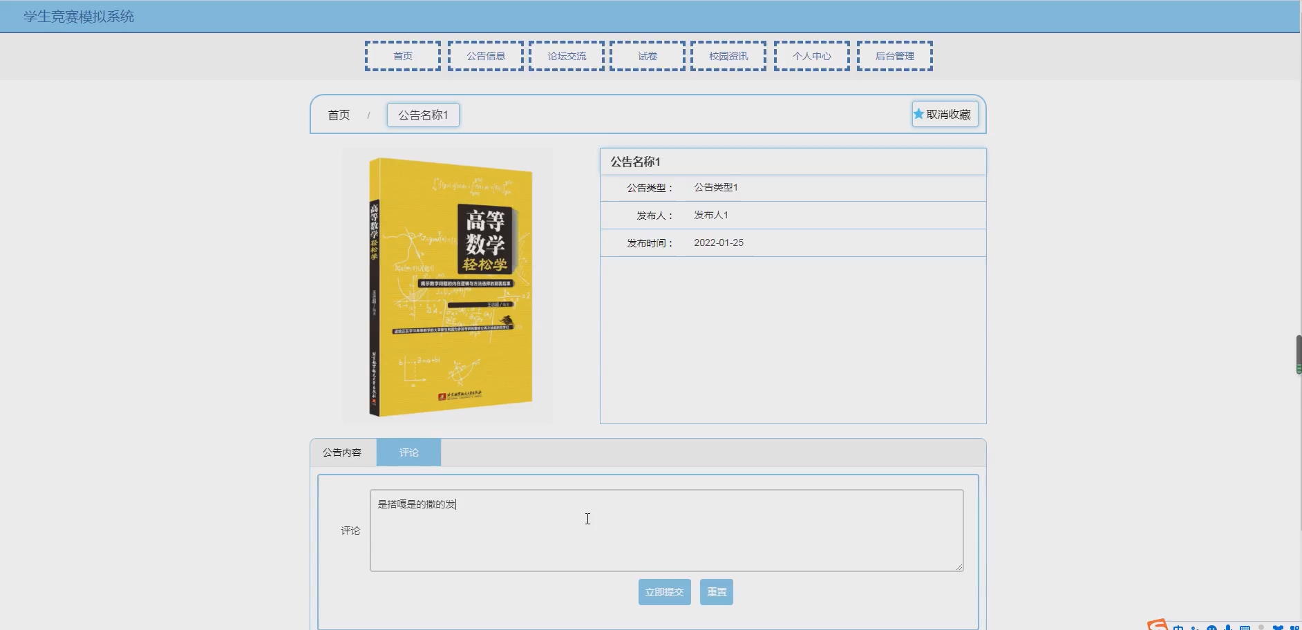
Task: Open the Sogou input method logo
Action: tap(1158, 625)
